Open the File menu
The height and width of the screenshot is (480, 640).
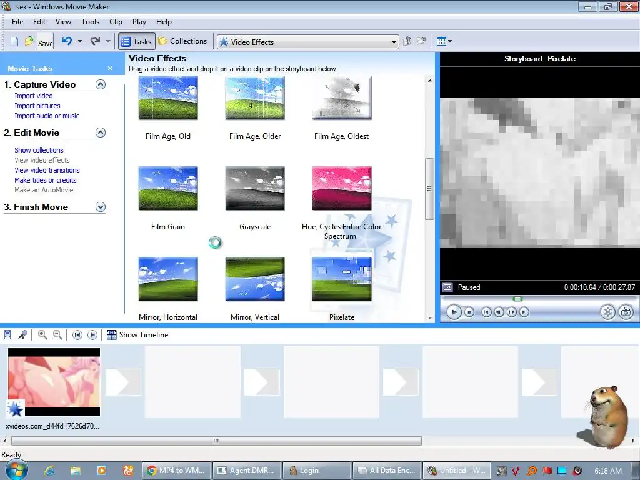tap(17, 22)
